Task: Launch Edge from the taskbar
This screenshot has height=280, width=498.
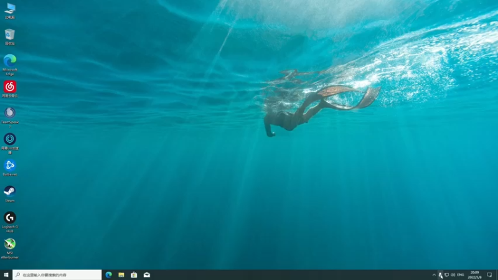Action: 108,275
